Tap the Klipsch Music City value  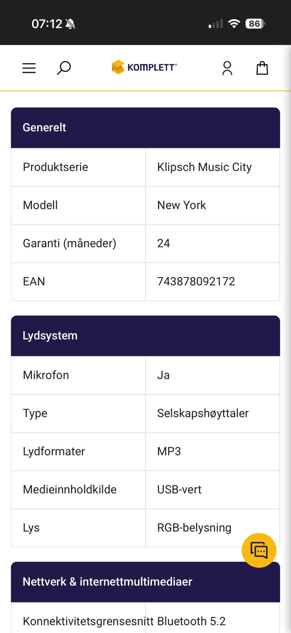pos(204,167)
